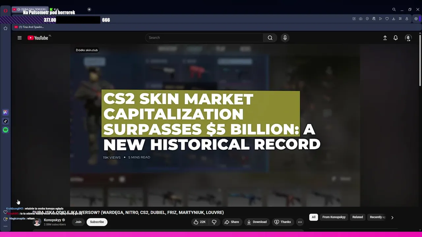
Task: Click the video player article headline
Action: (212, 121)
